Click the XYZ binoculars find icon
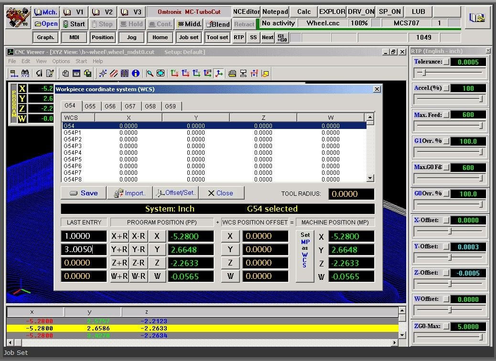Screen dimensions: 496x361 (x=25, y=73)
